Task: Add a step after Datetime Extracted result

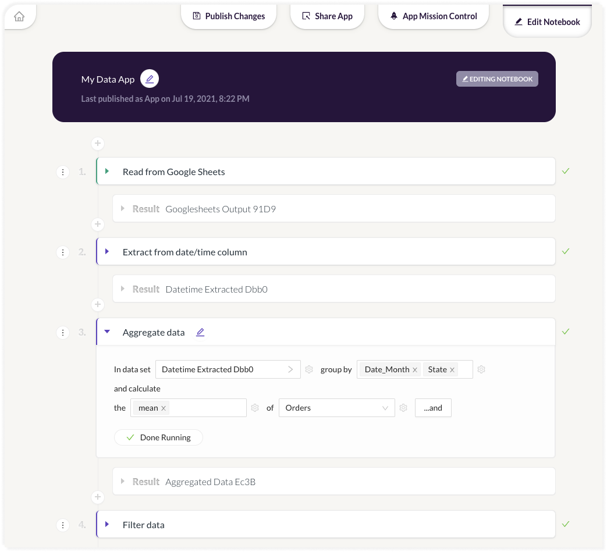Action: [x=98, y=304]
